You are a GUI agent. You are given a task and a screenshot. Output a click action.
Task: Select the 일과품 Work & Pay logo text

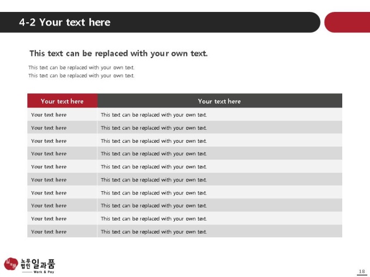(x=38, y=266)
